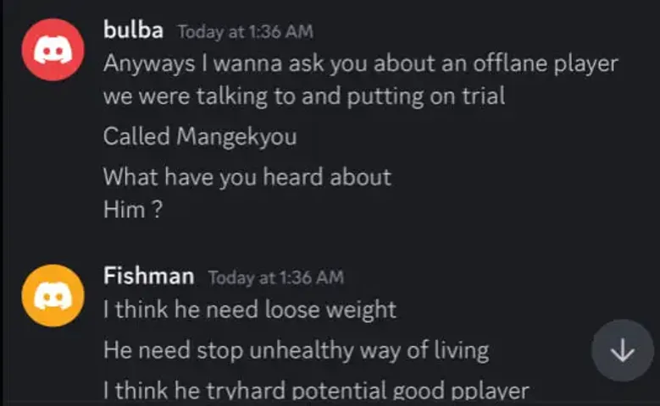The image size is (660, 406).
Task: Jump to present with the down-arrow button
Action: 623,350
